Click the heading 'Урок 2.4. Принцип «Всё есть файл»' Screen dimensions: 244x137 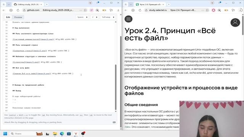pos(170,34)
